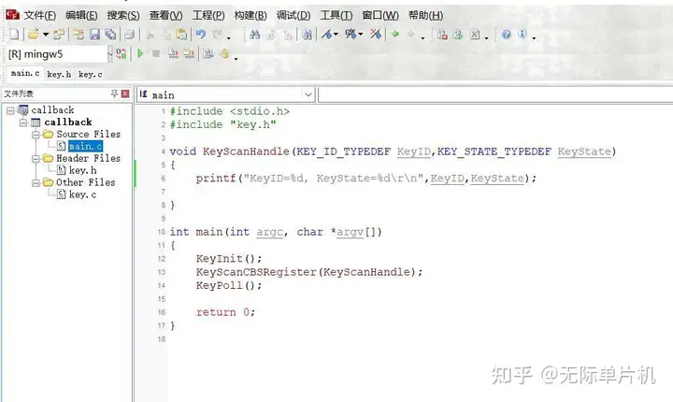This screenshot has width=673, height=402.
Task: Click the blue info icon in the toolbar
Action: (522, 34)
